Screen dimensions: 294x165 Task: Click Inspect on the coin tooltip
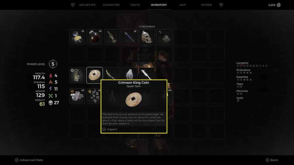click(110, 129)
